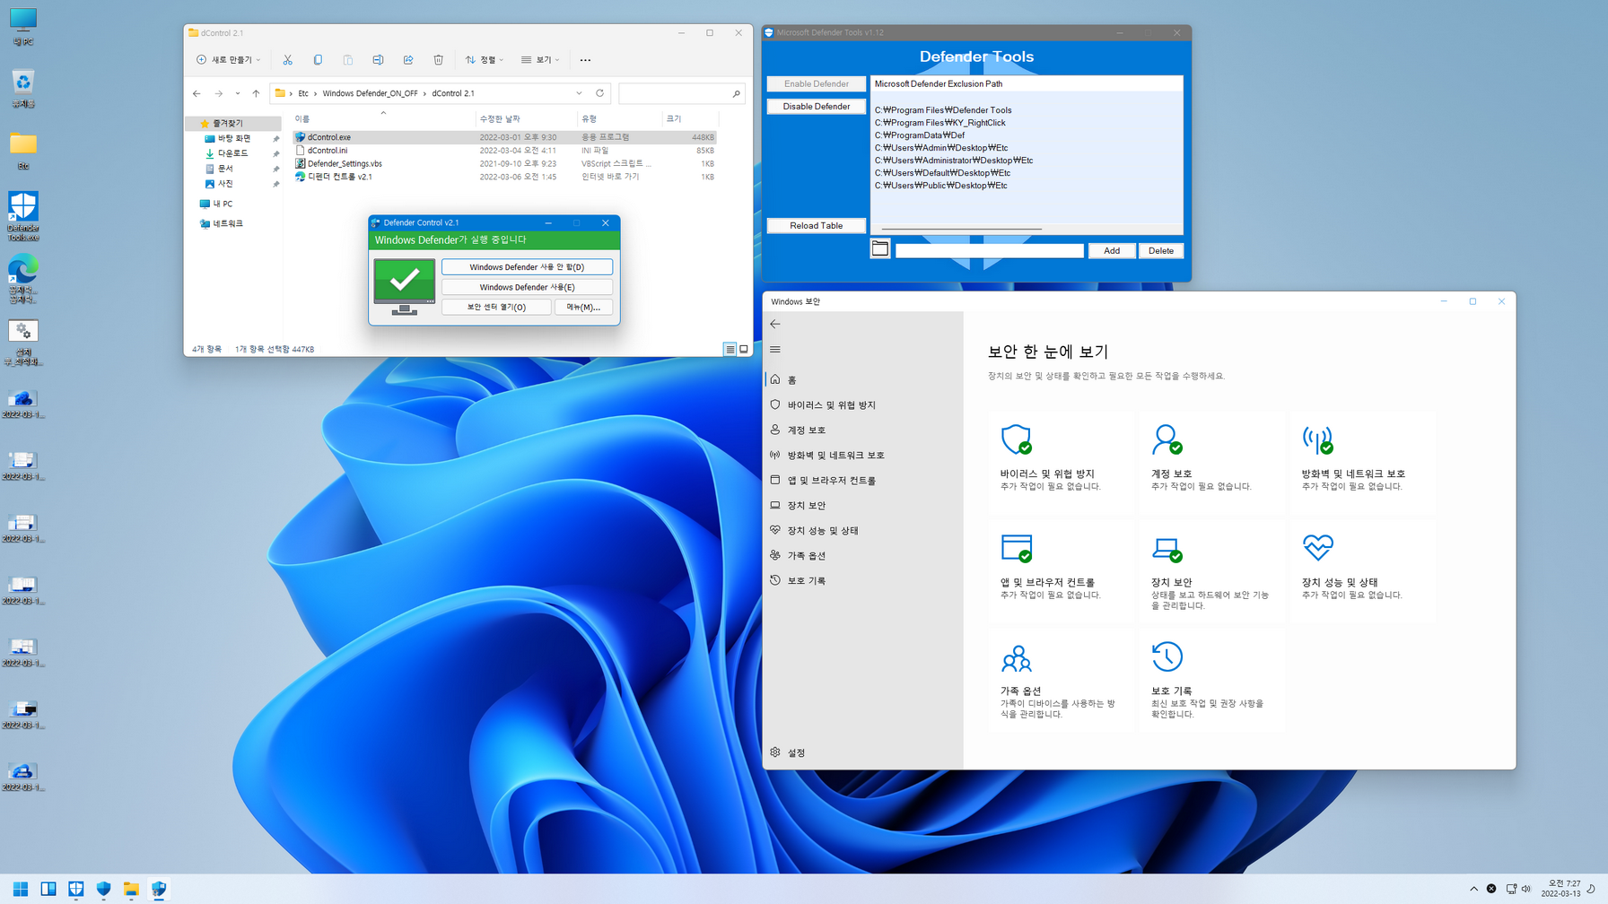Click Disable Defender button

point(816,106)
